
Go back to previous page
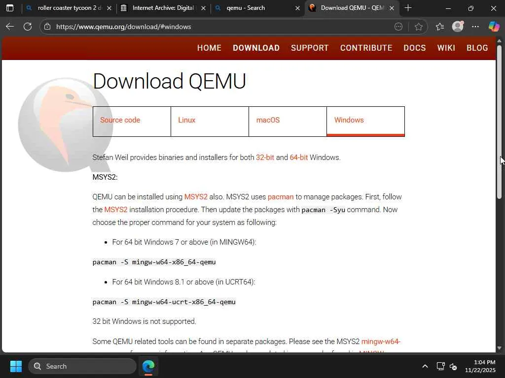(10, 27)
